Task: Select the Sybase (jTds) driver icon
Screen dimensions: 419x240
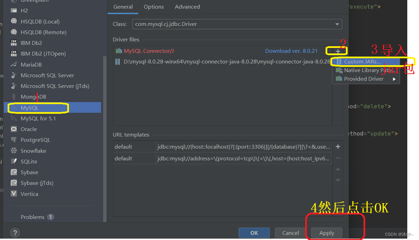Action: tap(14, 183)
